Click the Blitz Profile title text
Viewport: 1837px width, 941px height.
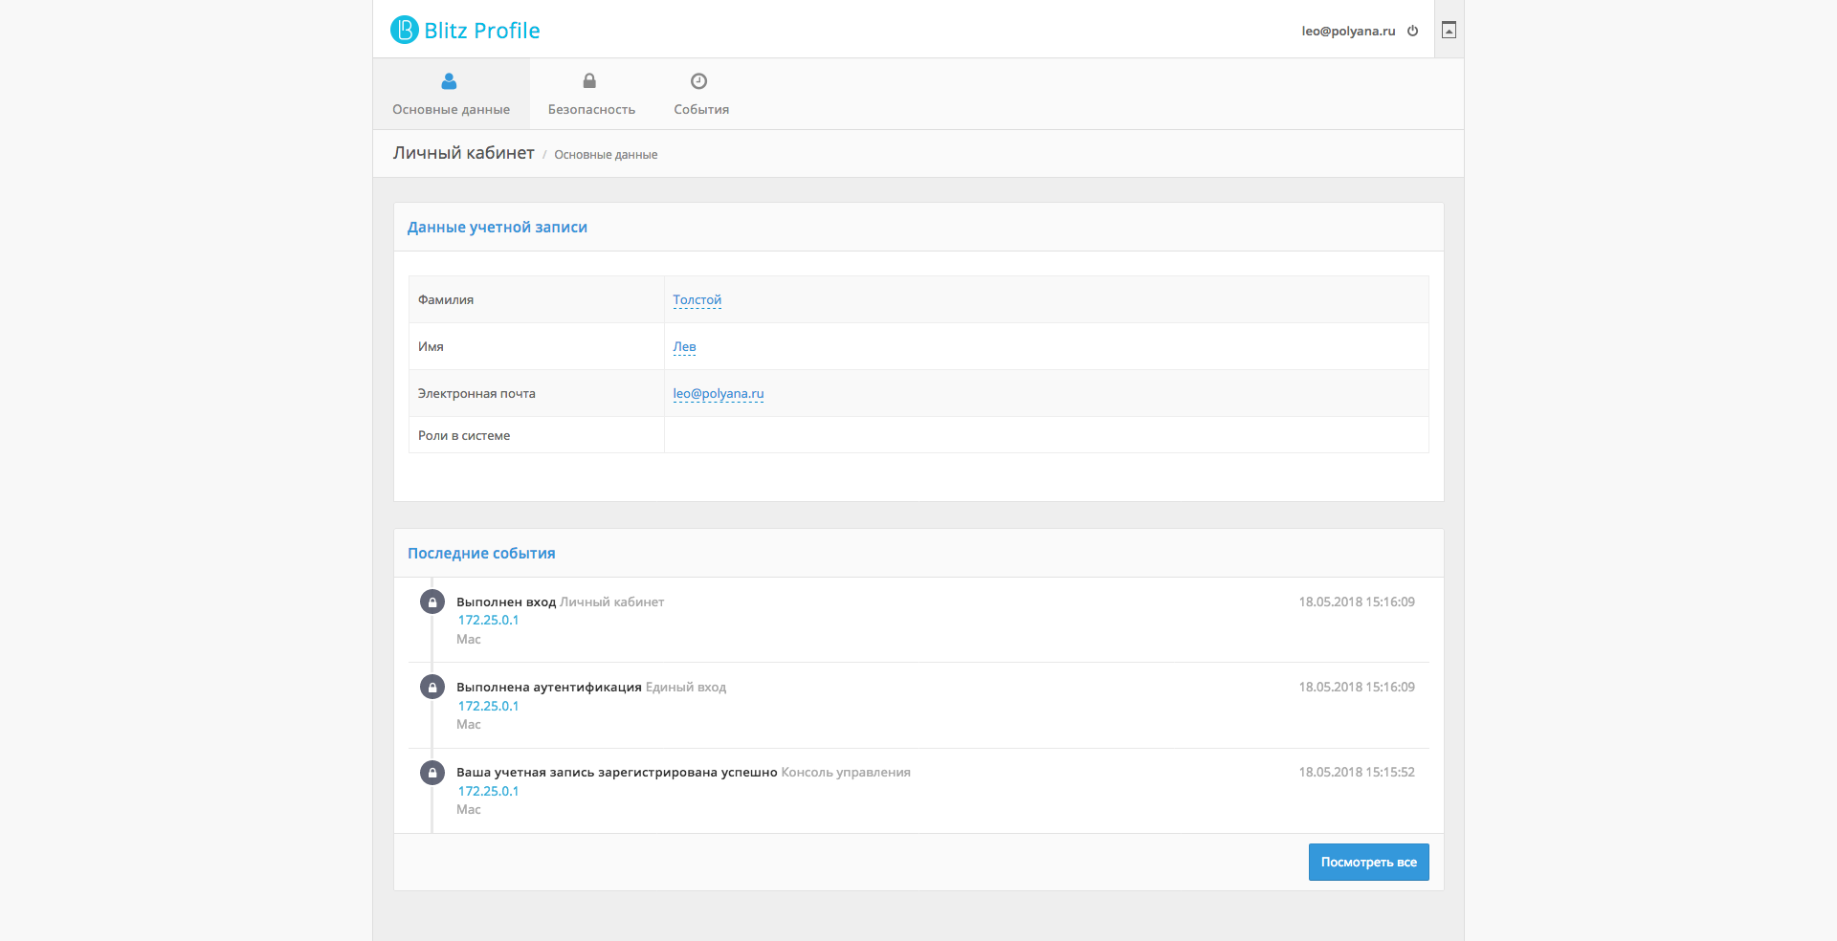pos(482,31)
